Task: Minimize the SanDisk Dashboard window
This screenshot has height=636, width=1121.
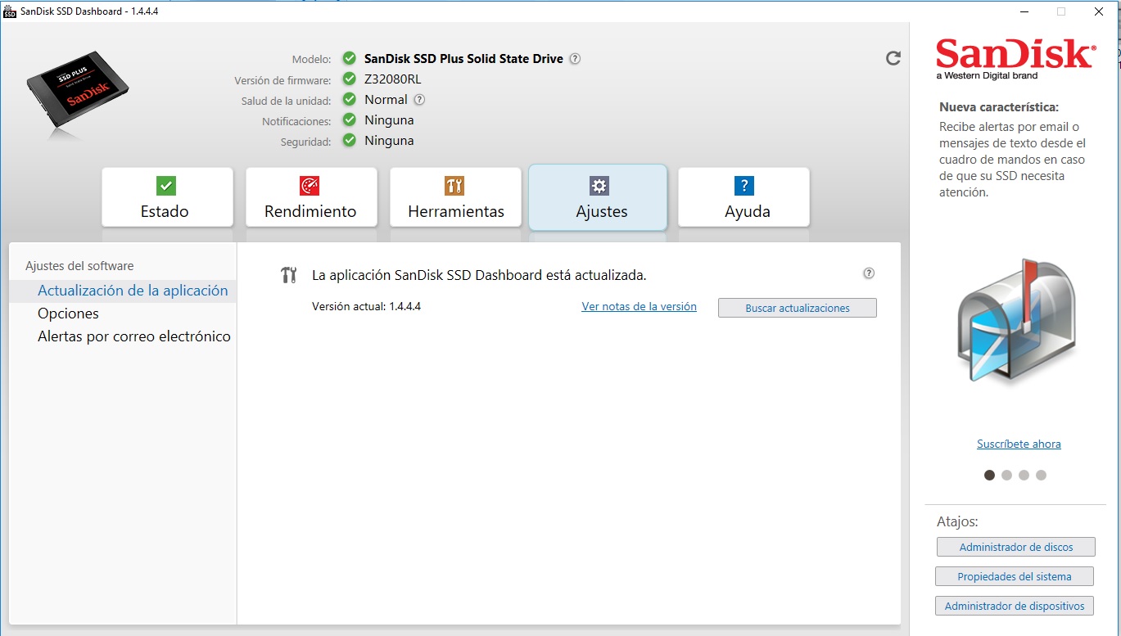Action: click(1024, 11)
